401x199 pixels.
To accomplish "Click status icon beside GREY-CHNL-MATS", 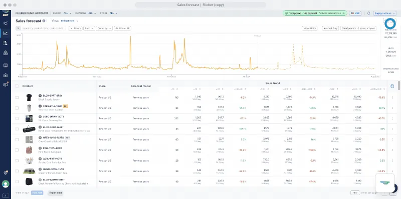I will pyautogui.click(x=40, y=137).
